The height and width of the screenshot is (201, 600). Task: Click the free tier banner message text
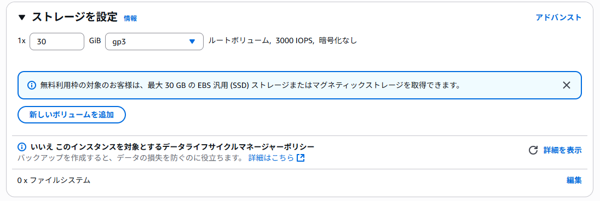point(250,85)
